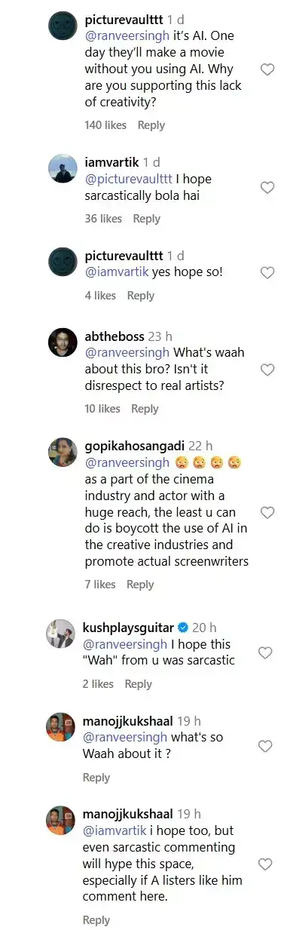Viewport: 287px width, 930px height.
Task: Open abtheboss profile picture
Action: point(62,342)
